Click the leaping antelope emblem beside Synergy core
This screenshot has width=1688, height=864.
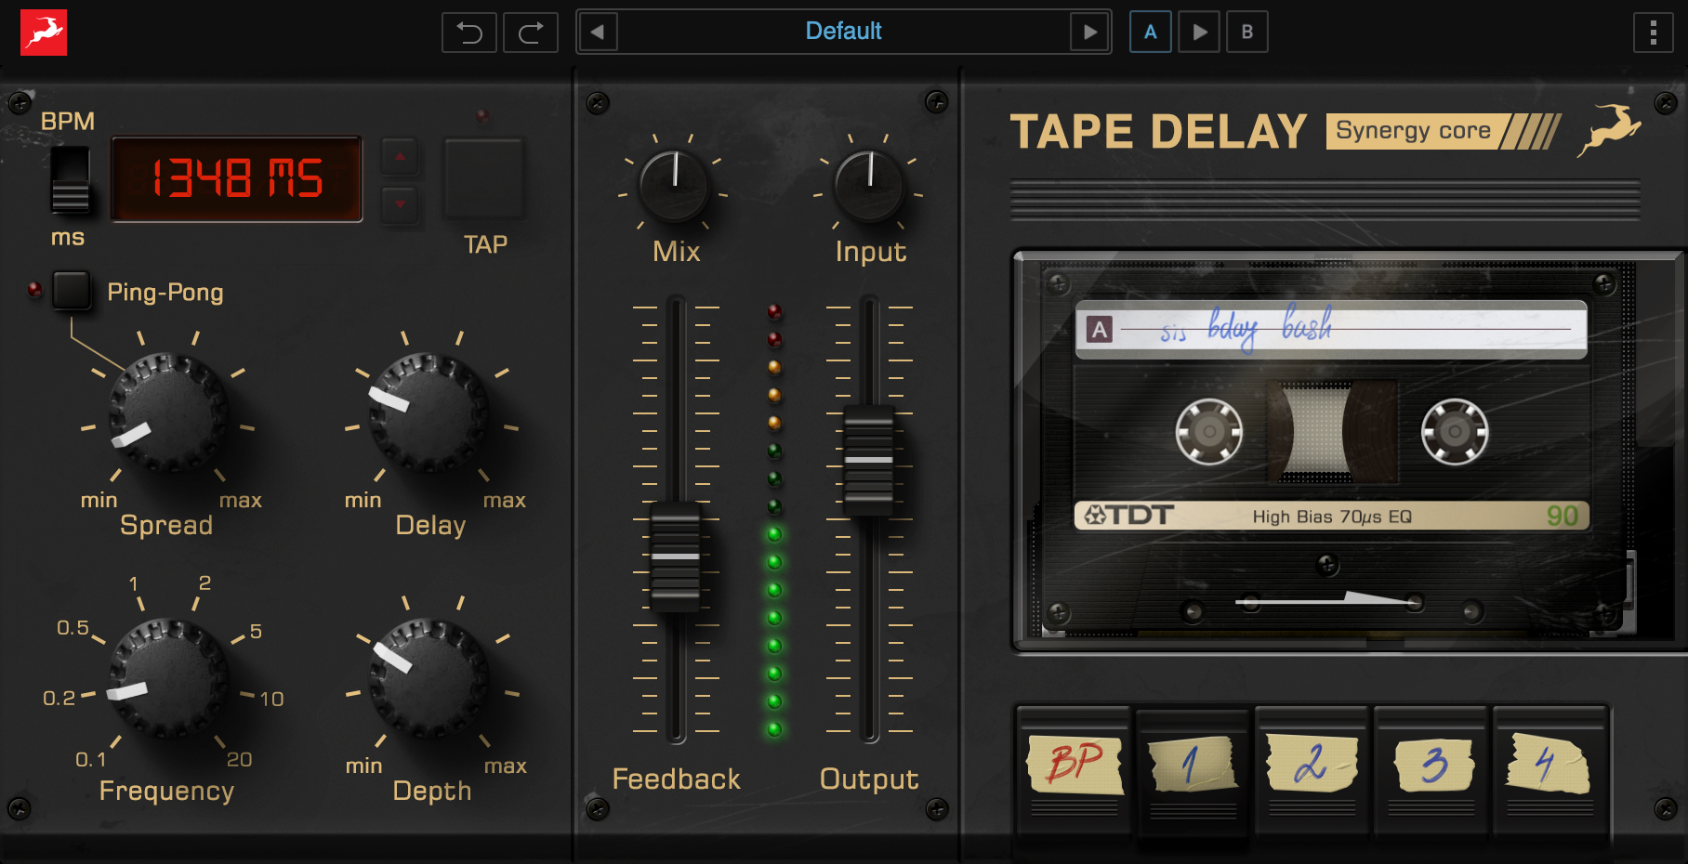point(1610,131)
